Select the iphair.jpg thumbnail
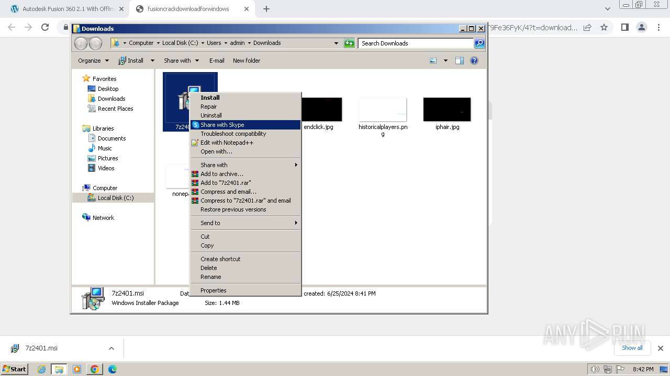This screenshot has width=670, height=376. pos(447,110)
